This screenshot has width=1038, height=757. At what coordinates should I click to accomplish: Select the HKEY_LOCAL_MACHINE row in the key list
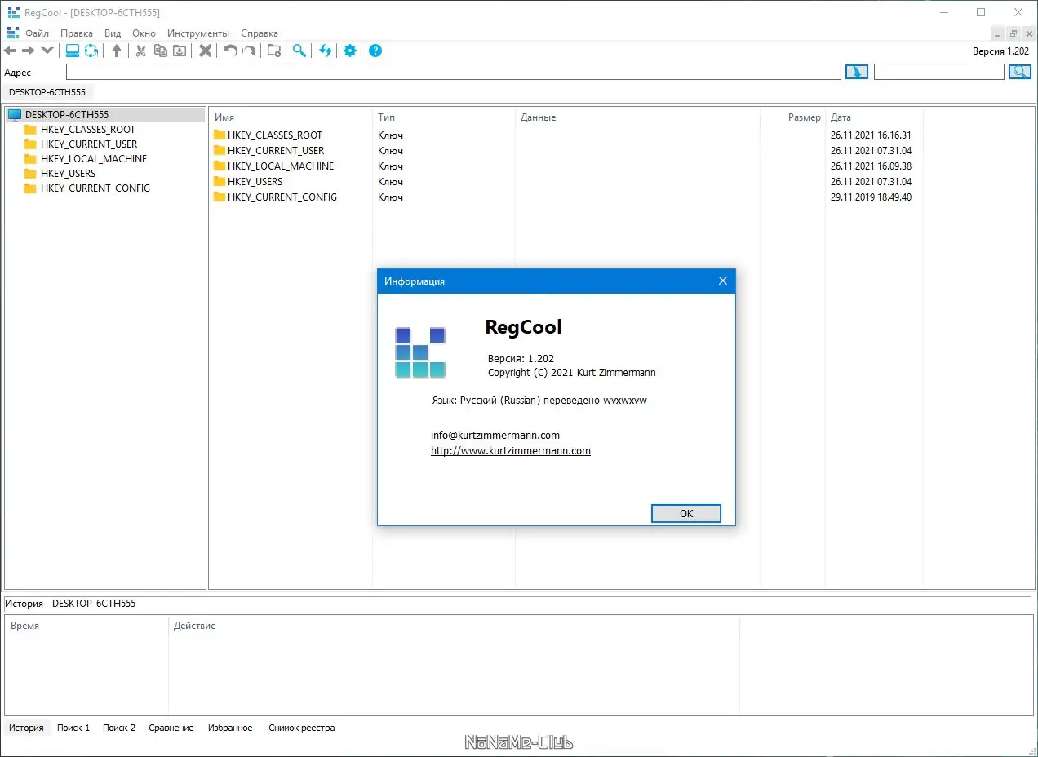[x=563, y=166]
